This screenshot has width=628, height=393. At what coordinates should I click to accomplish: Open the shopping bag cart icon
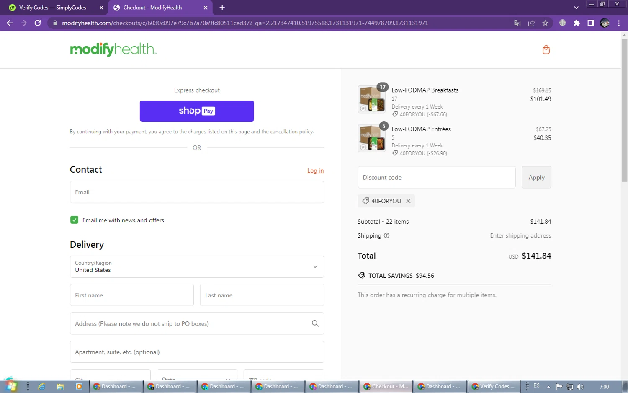(x=546, y=49)
